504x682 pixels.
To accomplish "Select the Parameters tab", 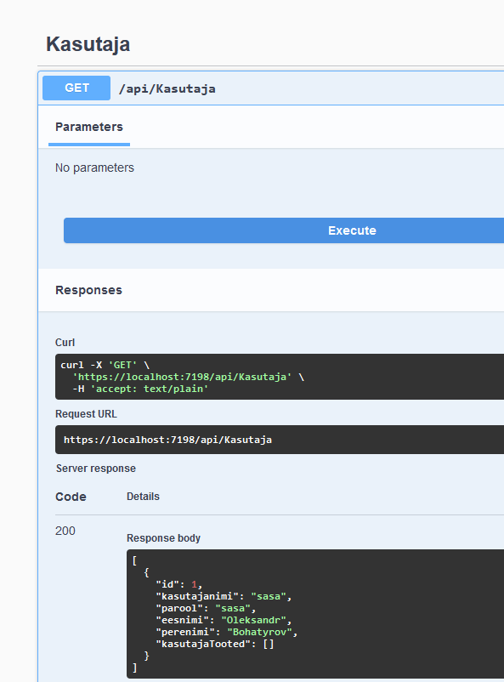I will coord(89,127).
